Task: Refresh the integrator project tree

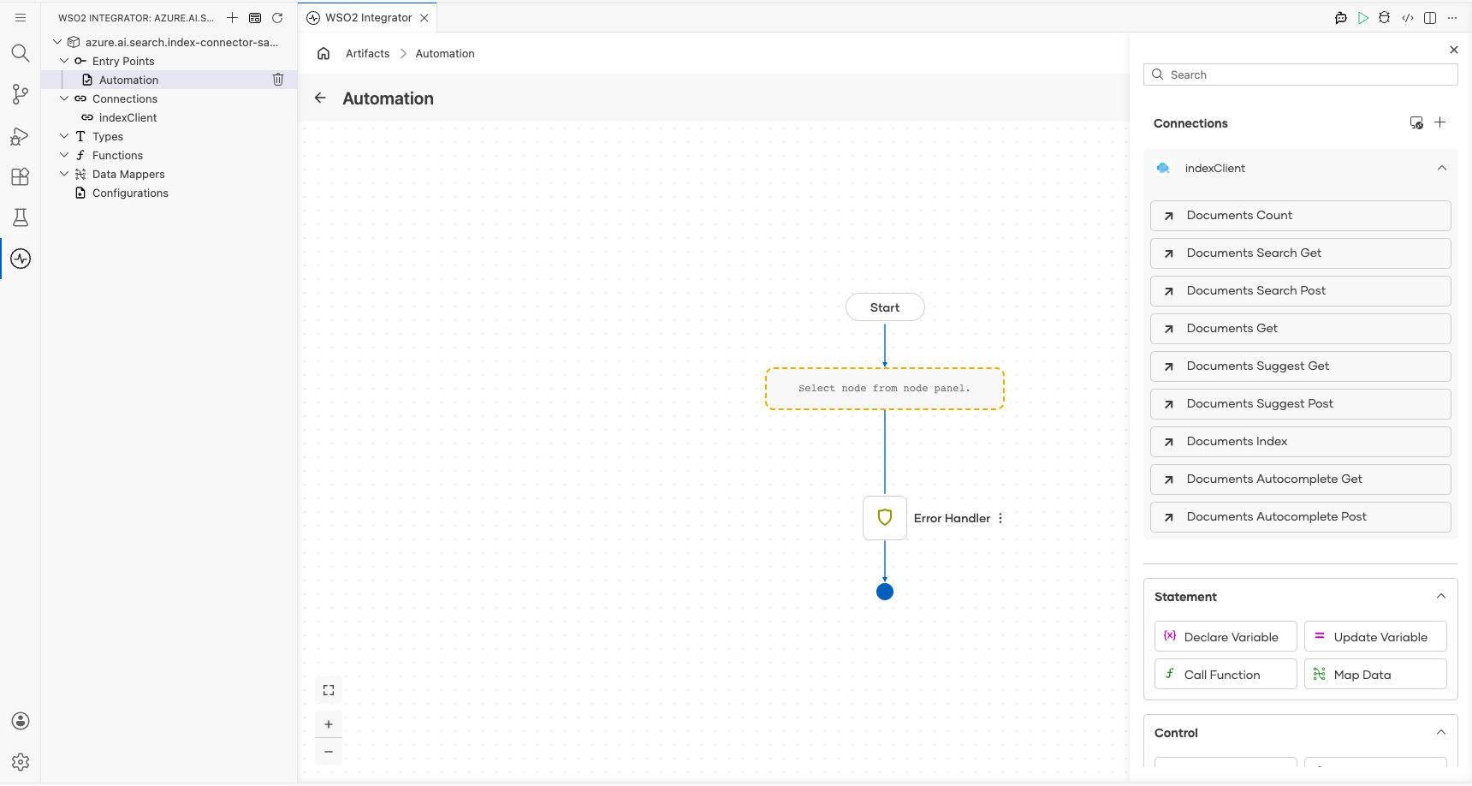Action: point(277,17)
